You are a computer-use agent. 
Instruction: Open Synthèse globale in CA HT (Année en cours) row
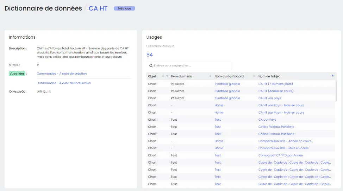click(x=227, y=91)
